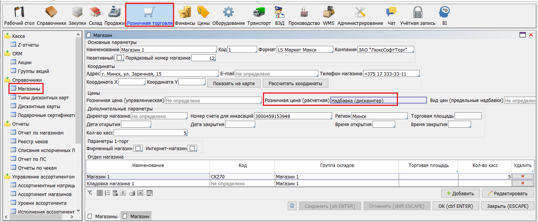Open the Финансы coins icon
The height and width of the screenshot is (222, 538).
pyautogui.click(x=185, y=12)
